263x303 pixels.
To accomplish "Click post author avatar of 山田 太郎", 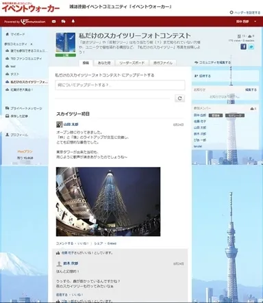I will 60,124.
